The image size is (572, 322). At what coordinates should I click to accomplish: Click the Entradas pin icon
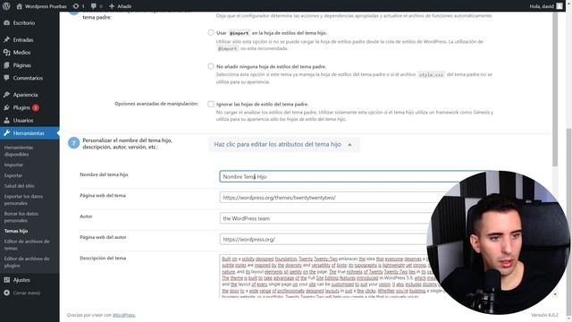click(x=6, y=39)
